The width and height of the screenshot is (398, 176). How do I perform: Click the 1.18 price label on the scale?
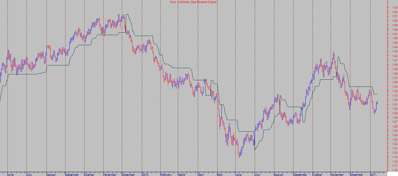click(395, 161)
